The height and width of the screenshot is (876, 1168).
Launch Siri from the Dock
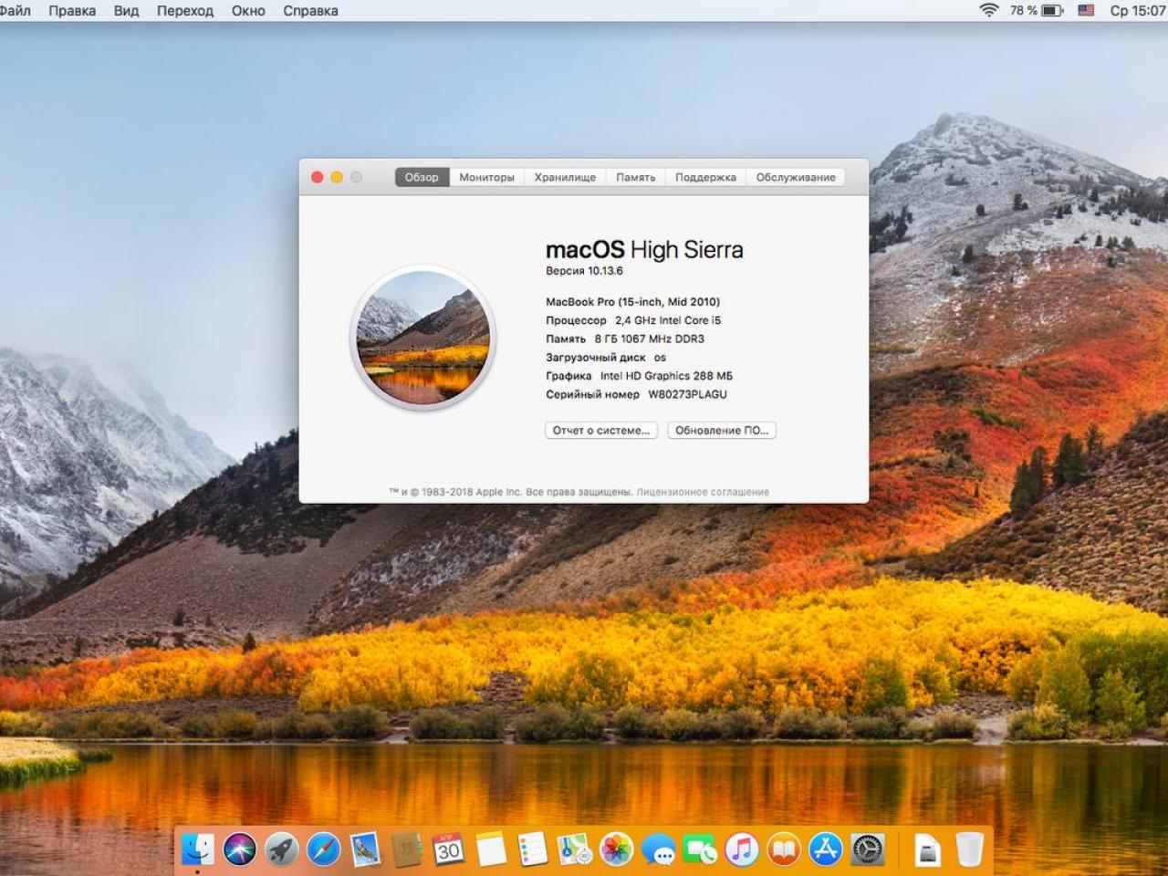[x=240, y=850]
